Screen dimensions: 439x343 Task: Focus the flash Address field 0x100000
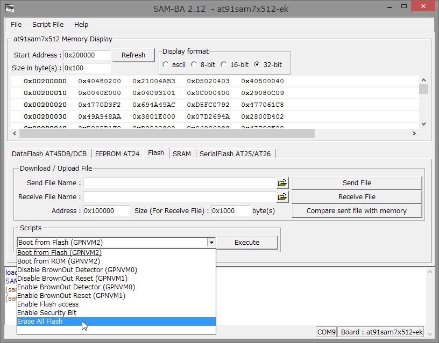[107, 211]
